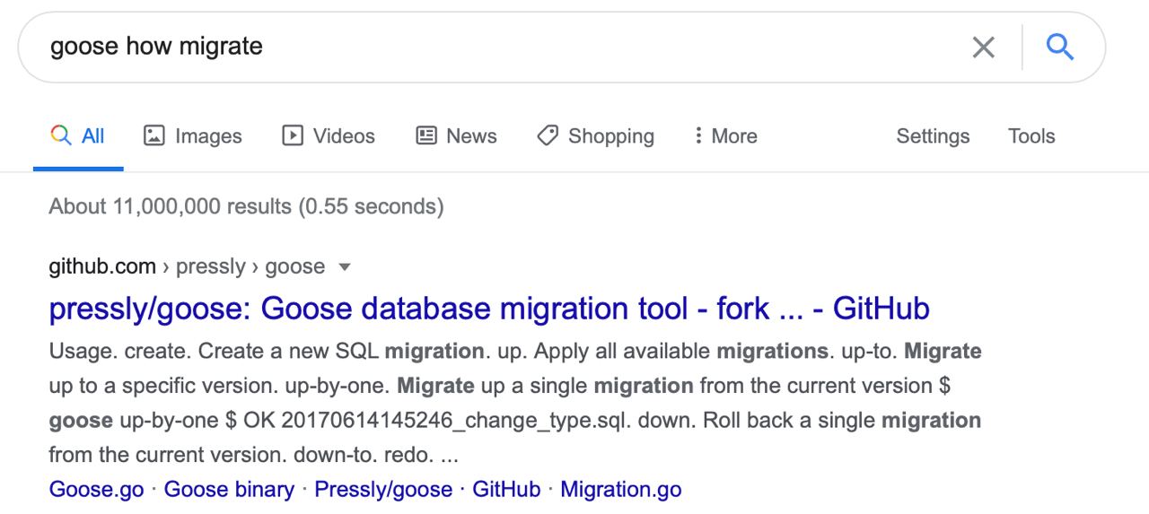Click the Videos tab play icon
The image size is (1149, 514).
click(293, 135)
